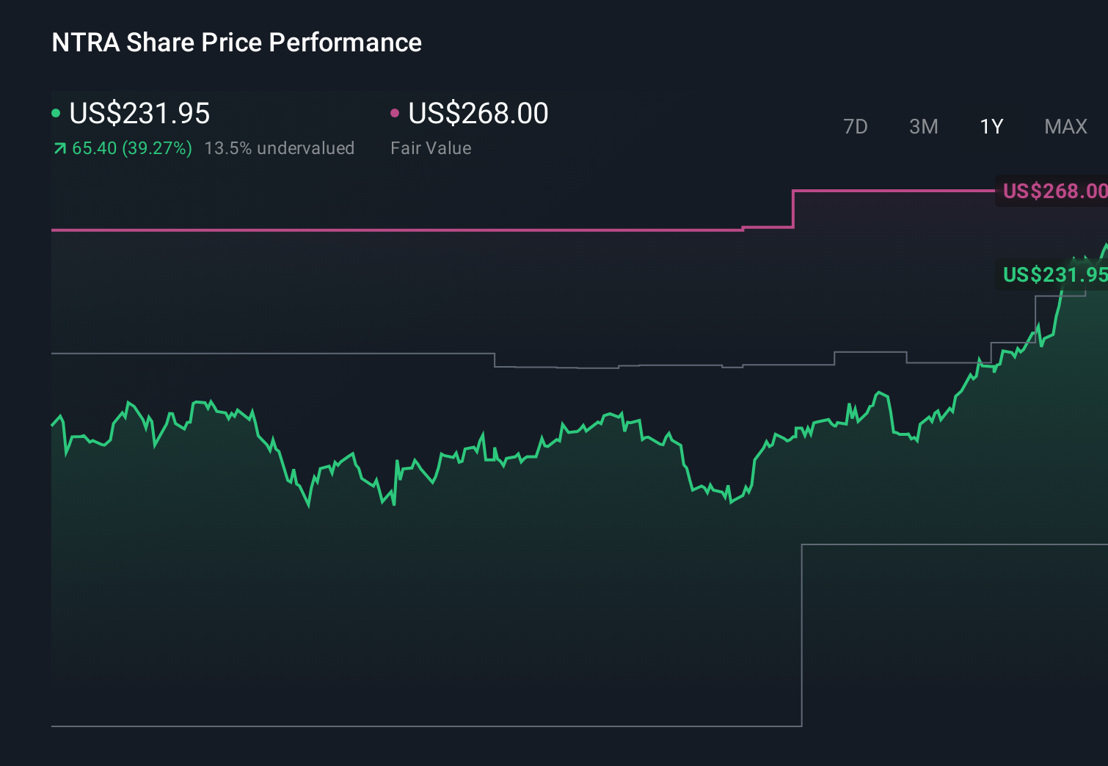Viewport: 1108px width, 766px height.
Task: Select the green share price legend dot
Action: pyautogui.click(x=57, y=112)
